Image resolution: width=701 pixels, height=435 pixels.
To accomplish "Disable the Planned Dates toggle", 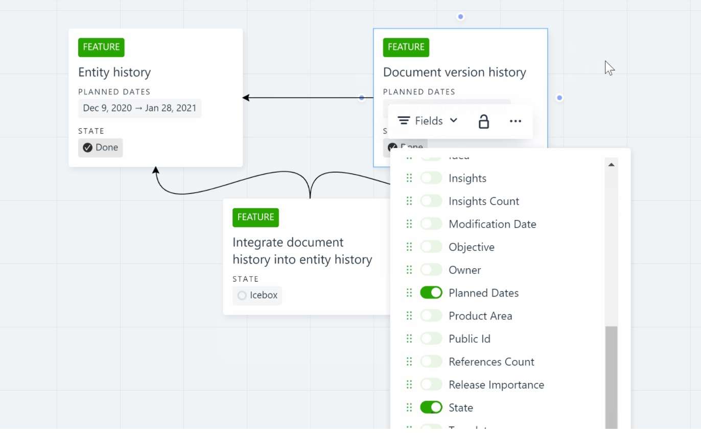I will tap(431, 293).
